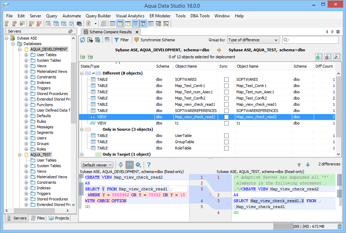Select the t1 VIEW row

coord(207,123)
